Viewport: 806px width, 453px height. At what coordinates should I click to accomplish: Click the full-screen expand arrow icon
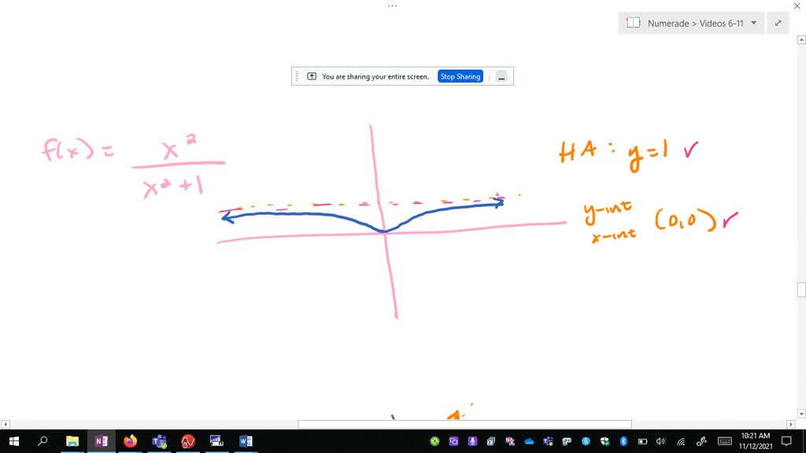click(778, 23)
